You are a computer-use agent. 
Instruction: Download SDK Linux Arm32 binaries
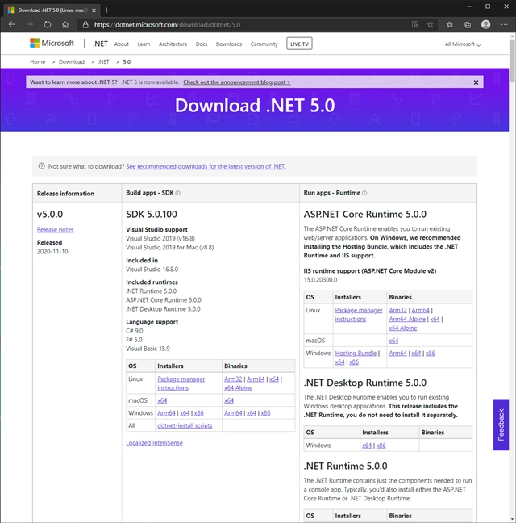click(233, 379)
